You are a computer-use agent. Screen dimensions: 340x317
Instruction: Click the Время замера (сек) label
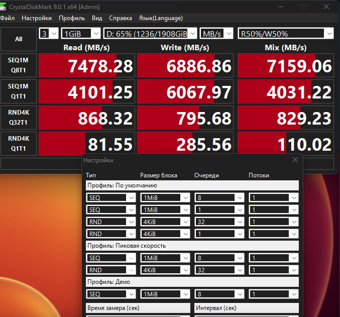(138, 308)
